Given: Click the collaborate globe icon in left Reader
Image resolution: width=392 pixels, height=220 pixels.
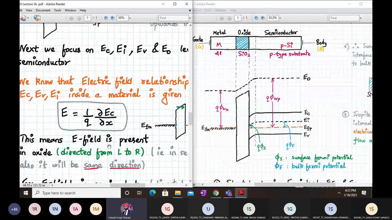Looking at the screenshot, I should (x=37, y=18).
